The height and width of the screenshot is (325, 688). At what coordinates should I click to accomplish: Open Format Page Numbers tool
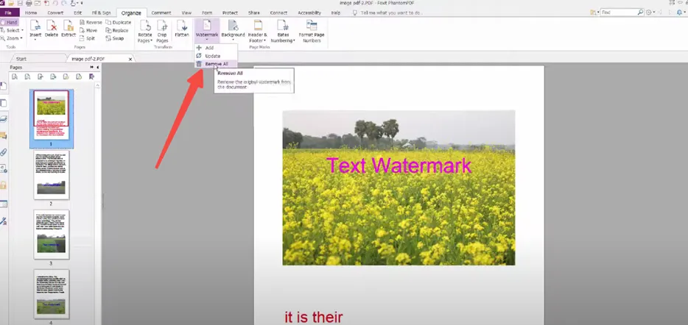[312, 31]
